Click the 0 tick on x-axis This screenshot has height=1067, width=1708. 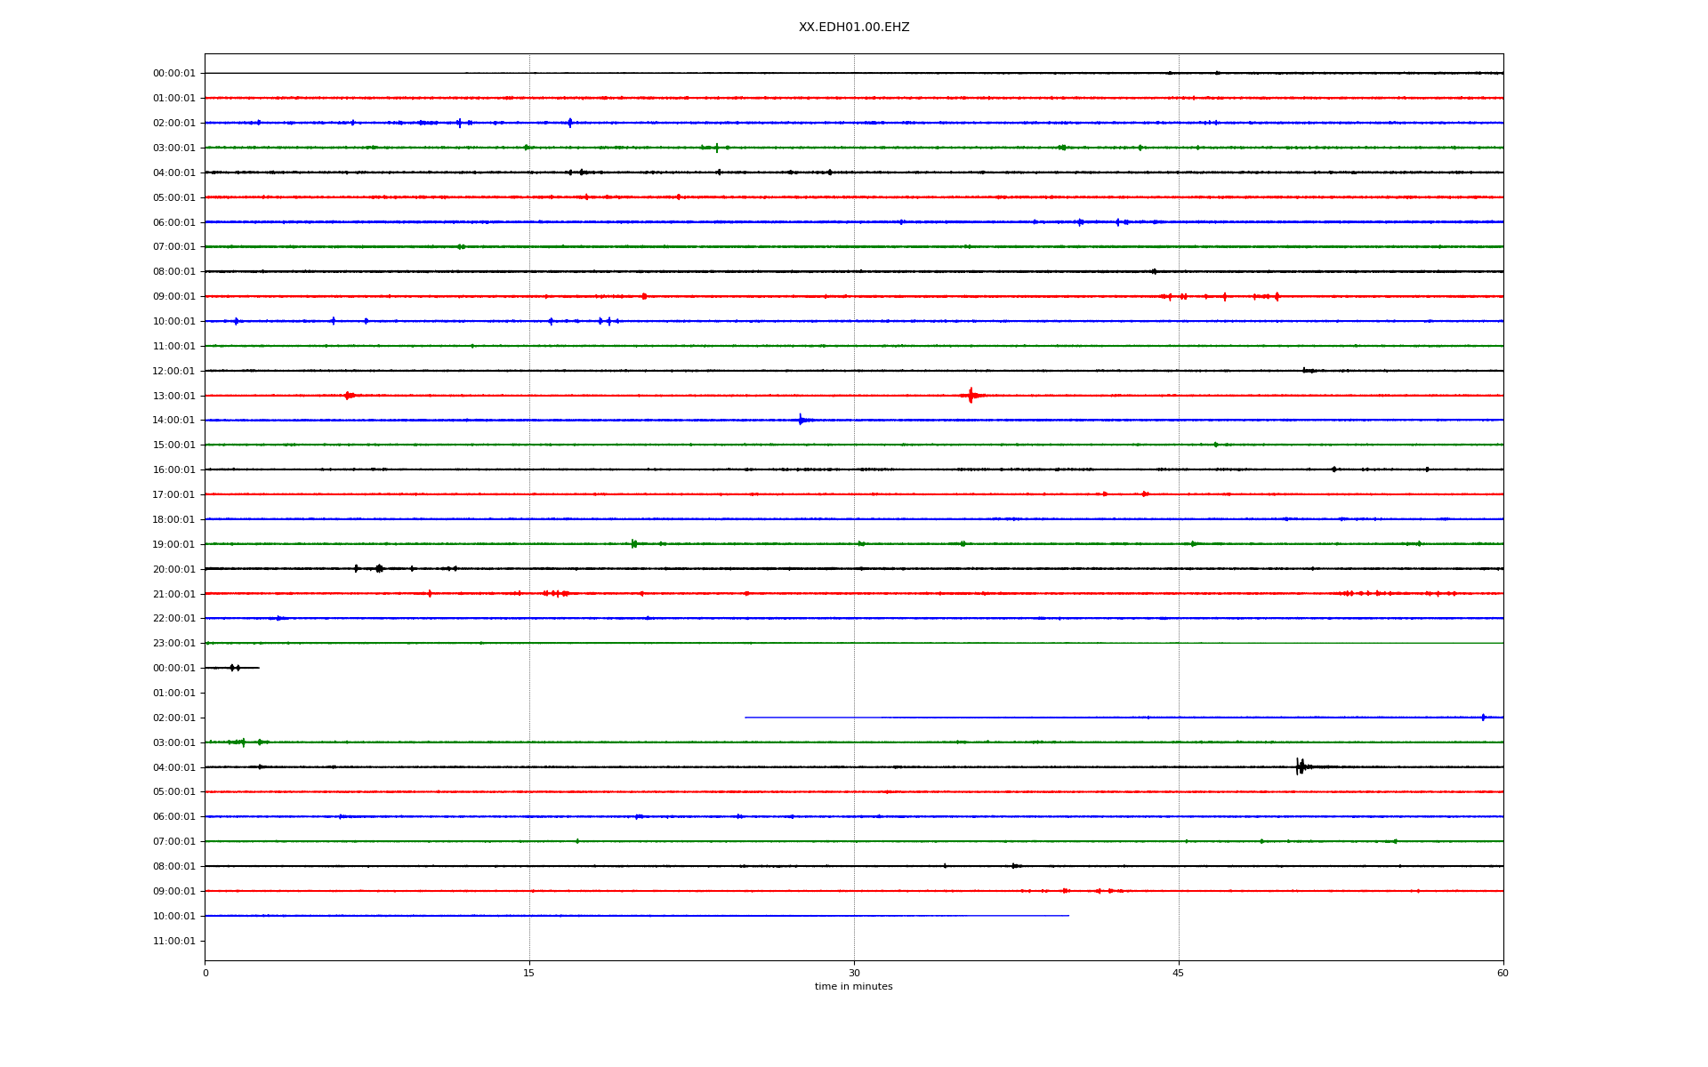click(x=205, y=973)
